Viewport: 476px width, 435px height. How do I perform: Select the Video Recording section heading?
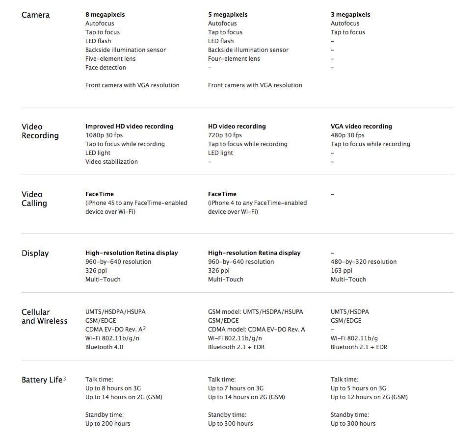point(40,131)
